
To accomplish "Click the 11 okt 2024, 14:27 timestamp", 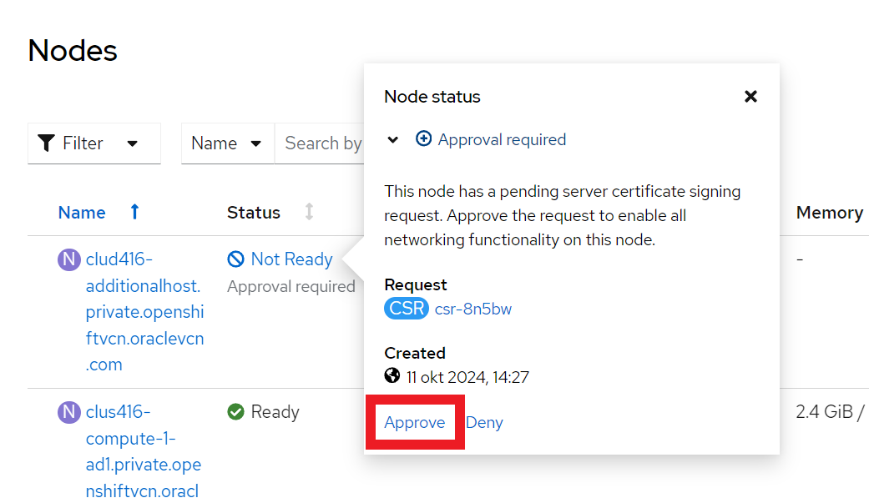I will 467,377.
